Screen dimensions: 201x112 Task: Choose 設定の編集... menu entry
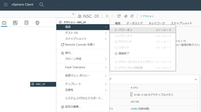pyautogui.click(x=83, y=107)
